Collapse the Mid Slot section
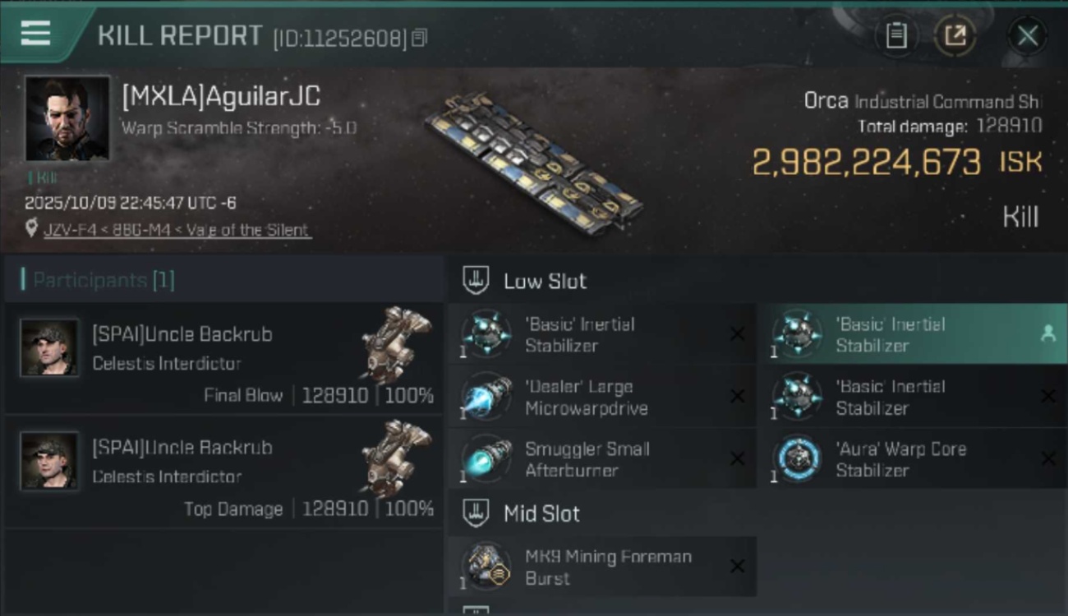 [x=476, y=514]
